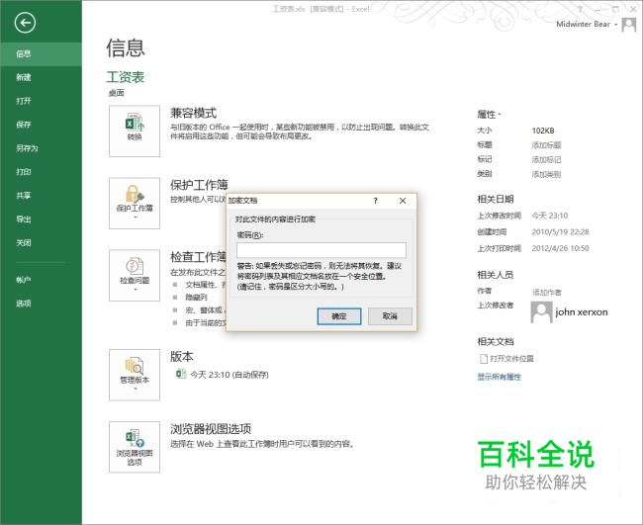643x525 pixels.
Task: Click 添加类别 (Add category) field
Action: pyautogui.click(x=546, y=174)
